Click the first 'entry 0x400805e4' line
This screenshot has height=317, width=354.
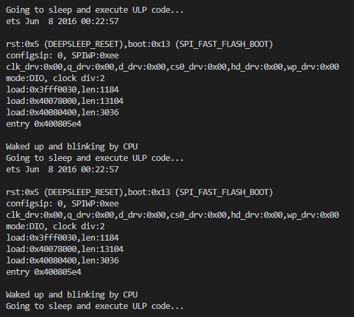(x=43, y=124)
